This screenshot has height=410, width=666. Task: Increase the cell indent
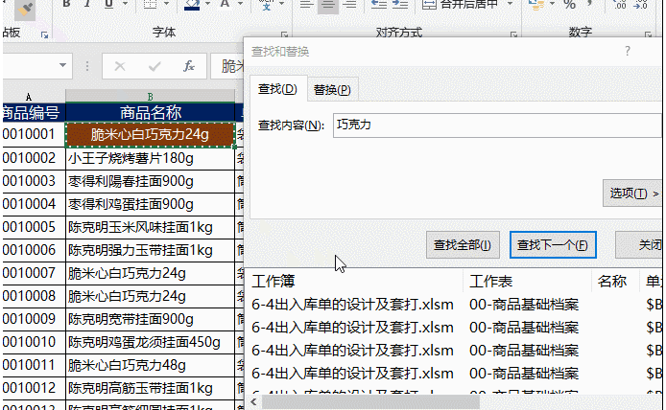[x=399, y=5]
